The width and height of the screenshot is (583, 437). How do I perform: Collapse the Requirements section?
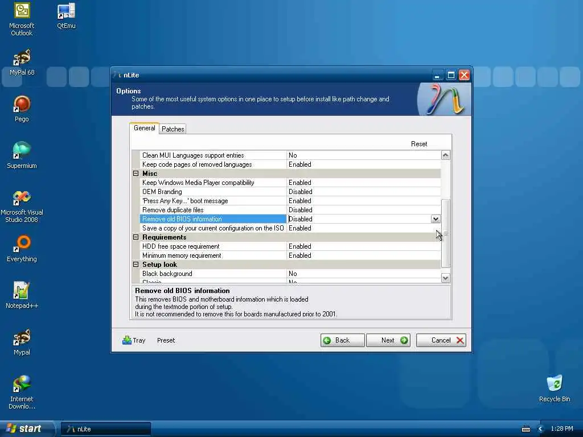pyautogui.click(x=136, y=237)
